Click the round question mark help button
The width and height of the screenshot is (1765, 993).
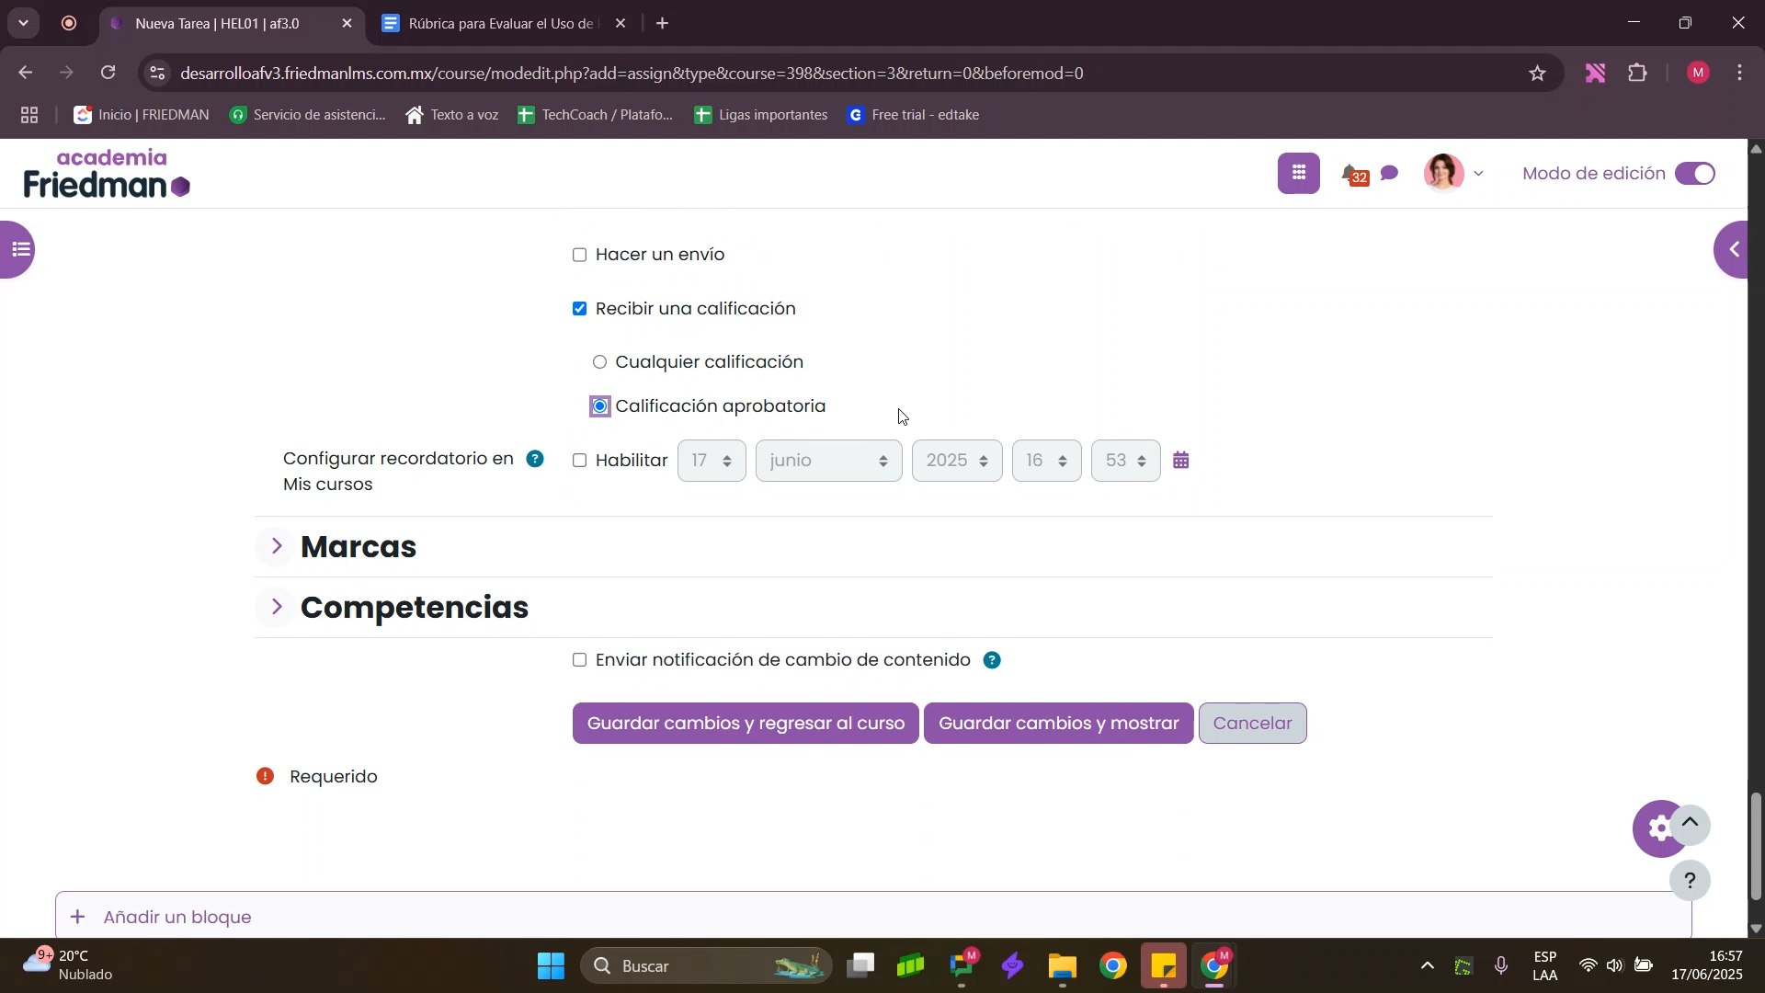pyautogui.click(x=1690, y=881)
